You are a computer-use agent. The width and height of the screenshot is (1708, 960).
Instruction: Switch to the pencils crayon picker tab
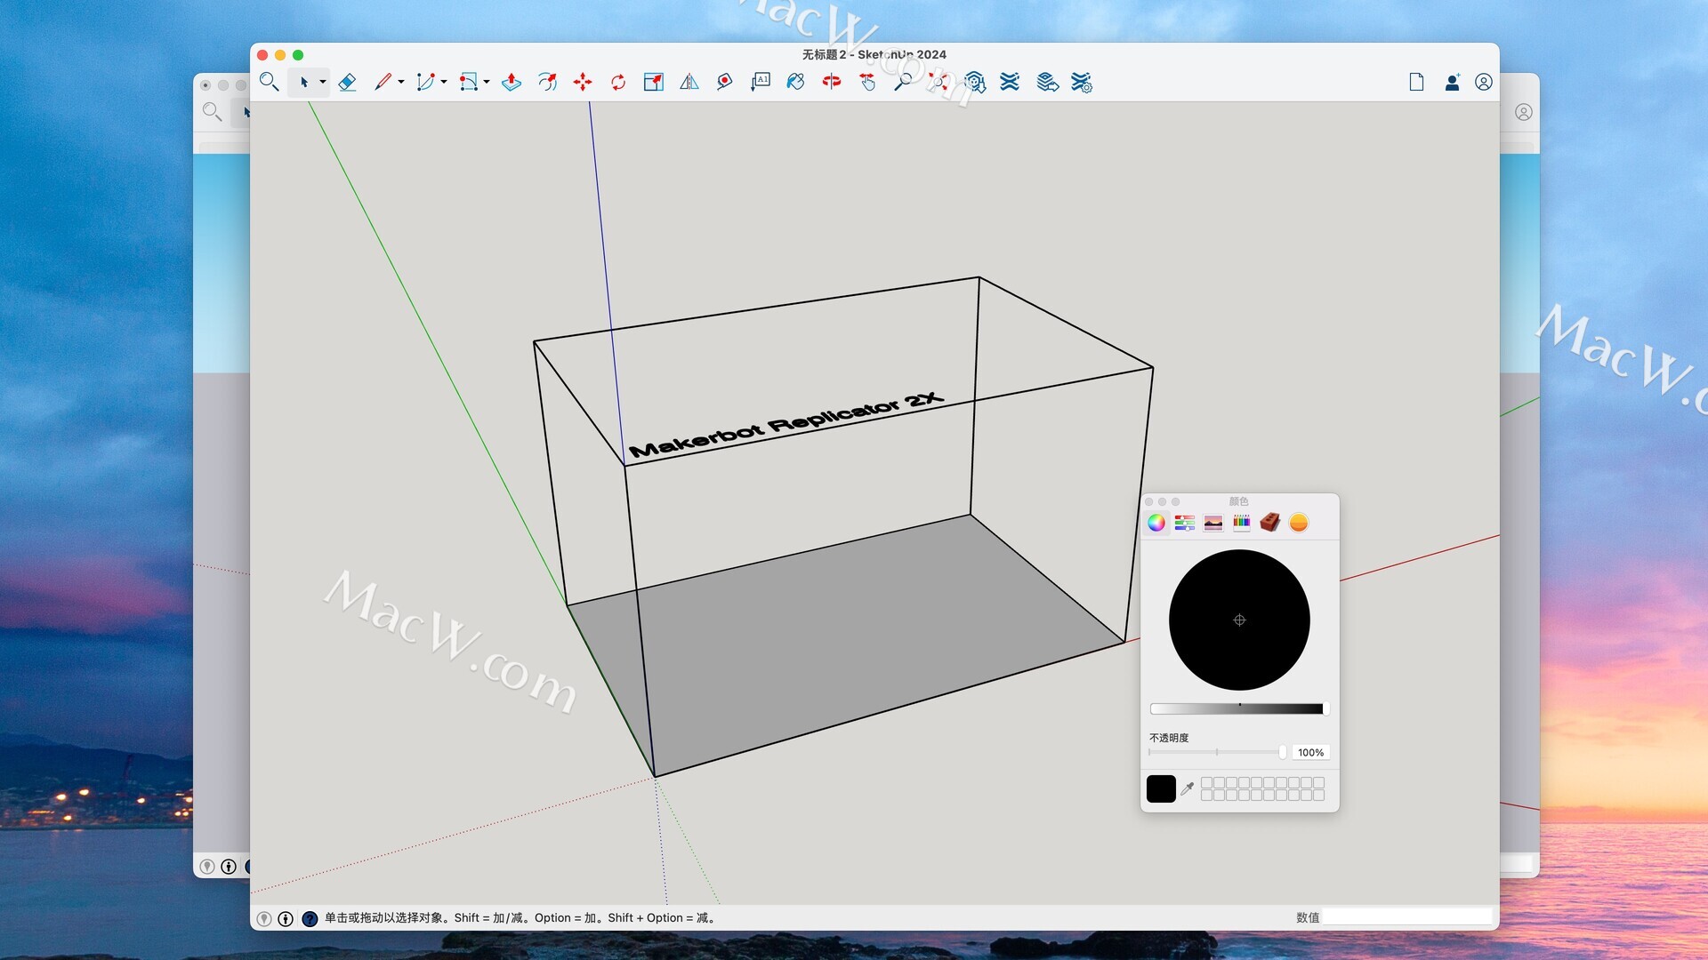tap(1242, 523)
